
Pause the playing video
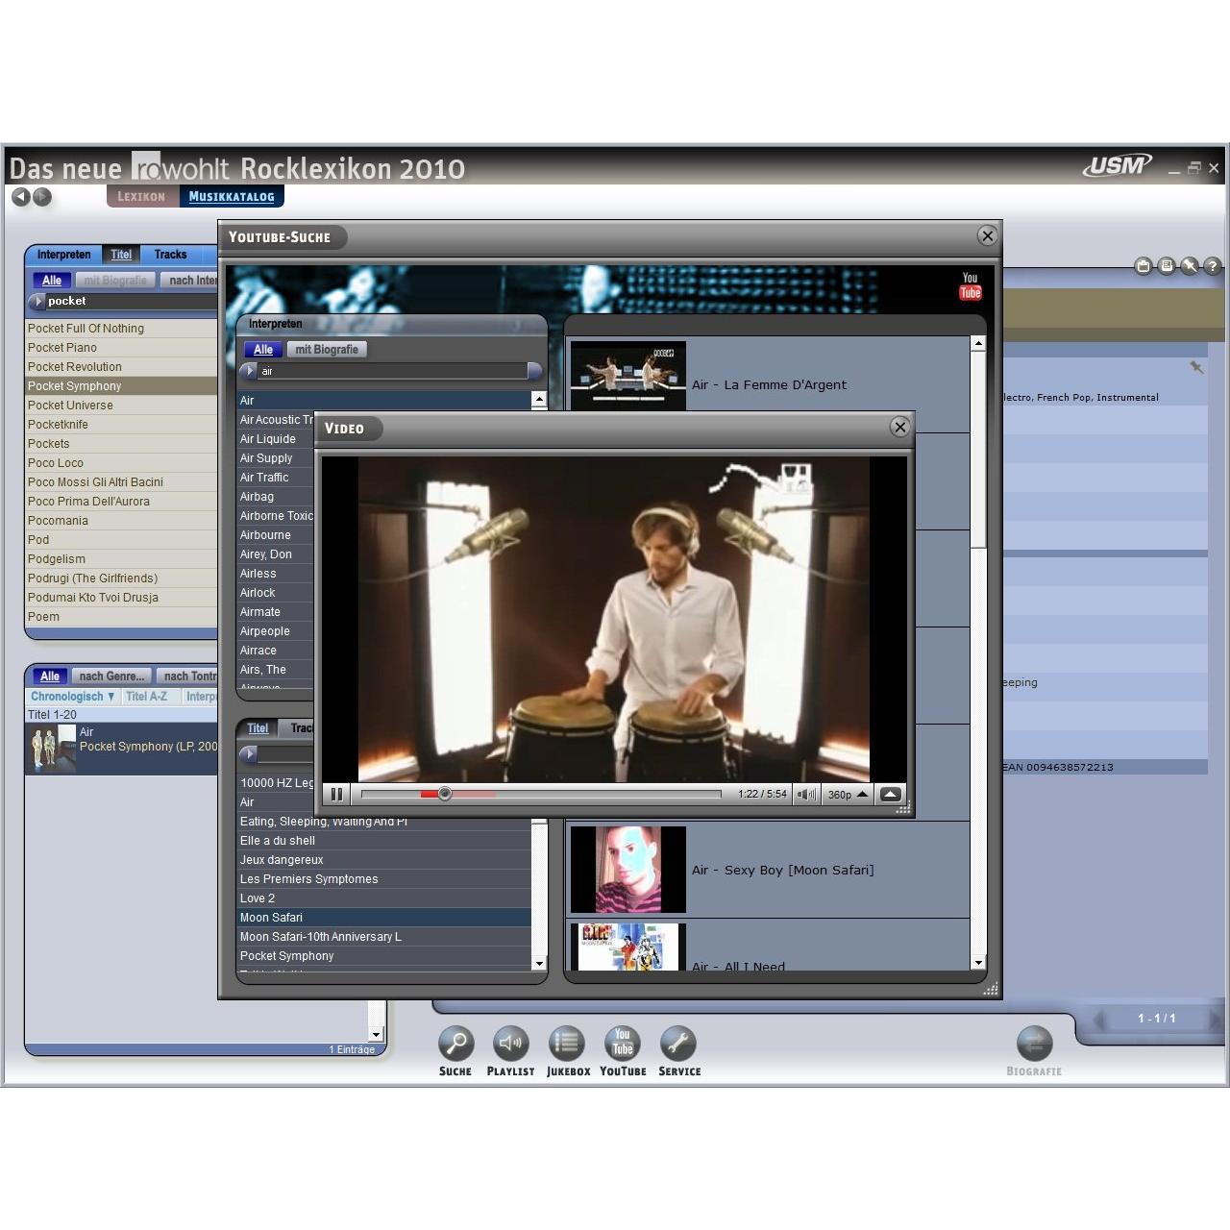[336, 794]
